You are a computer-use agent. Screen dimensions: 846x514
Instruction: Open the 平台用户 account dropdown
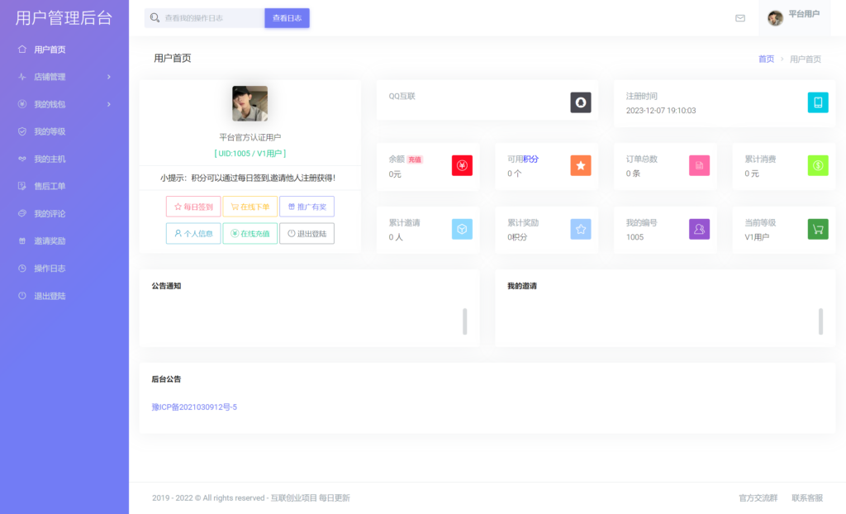[x=794, y=18]
